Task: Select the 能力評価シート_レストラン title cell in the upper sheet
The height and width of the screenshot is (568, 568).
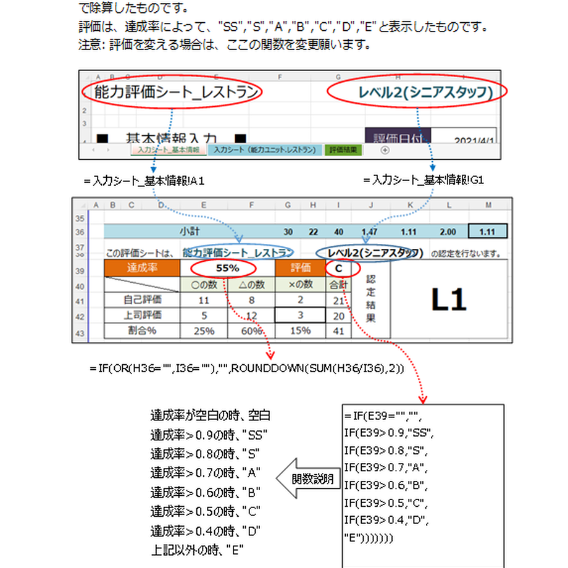Action: [176, 92]
